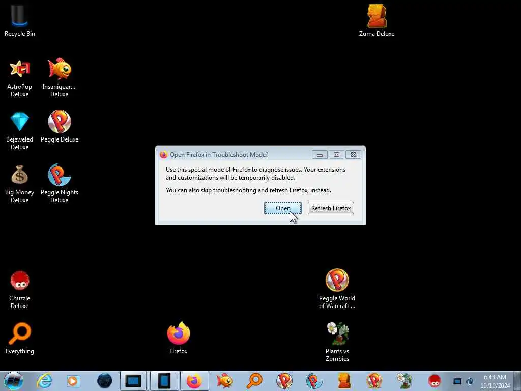Launch Zuma Deluxe icon in the taskbar
Screen dimensions: 521x391
344,381
